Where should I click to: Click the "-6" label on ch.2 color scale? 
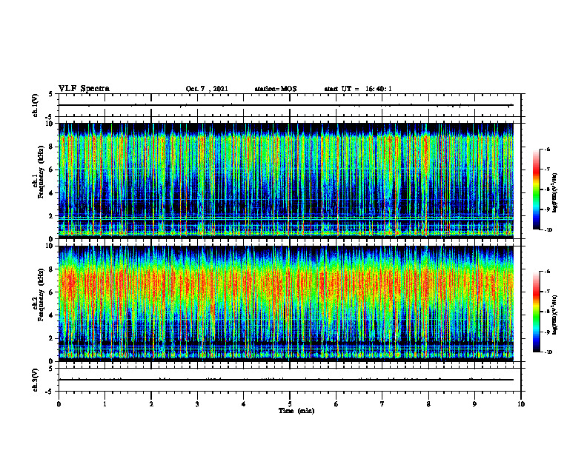pyautogui.click(x=547, y=272)
